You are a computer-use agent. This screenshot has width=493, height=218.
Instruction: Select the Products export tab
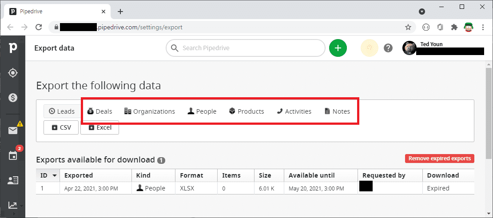tap(246, 111)
